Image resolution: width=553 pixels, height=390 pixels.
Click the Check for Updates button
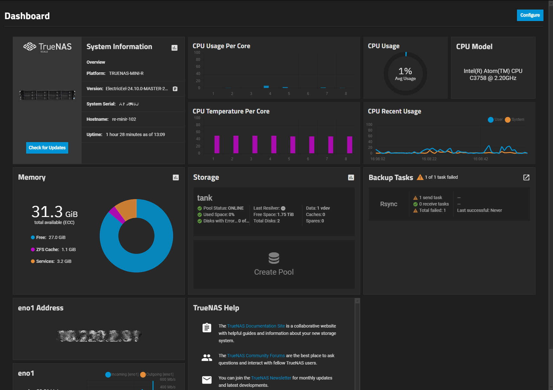click(47, 148)
